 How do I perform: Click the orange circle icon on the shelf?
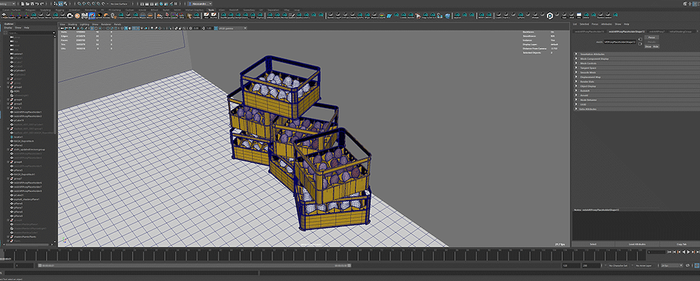[77, 15]
